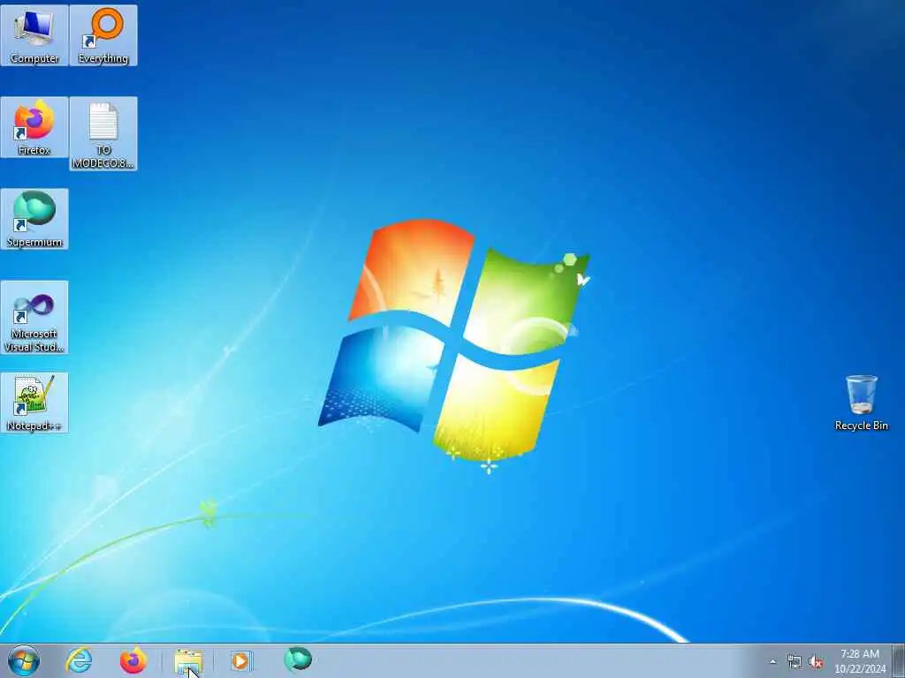Open the clock showing 7:28 AM
Viewport: 905px width, 678px height.
coord(860,660)
